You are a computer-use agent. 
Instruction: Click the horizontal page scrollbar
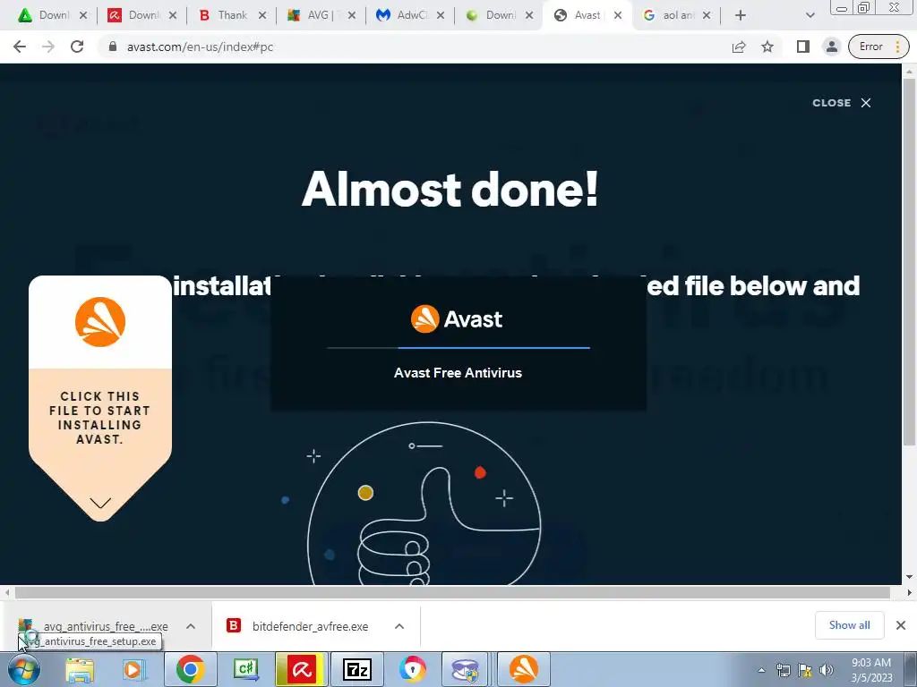coord(452,592)
